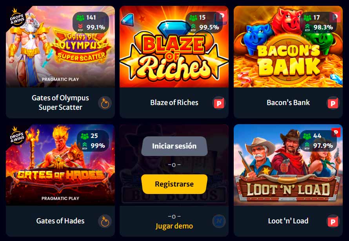Click the Iniciar sesión button
This screenshot has width=349, height=241.
coord(174,146)
